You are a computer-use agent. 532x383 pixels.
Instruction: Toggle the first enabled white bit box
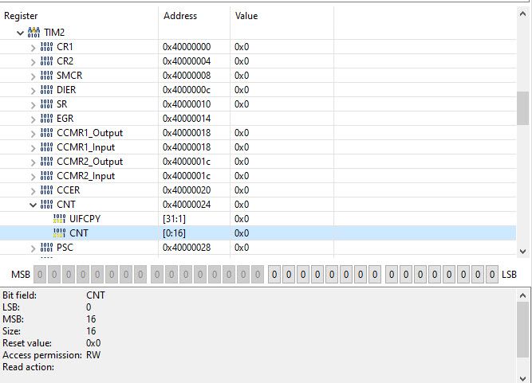tap(274, 275)
